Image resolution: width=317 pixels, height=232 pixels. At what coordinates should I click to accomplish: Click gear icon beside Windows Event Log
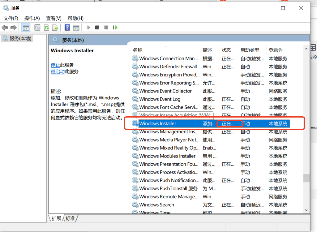[x=135, y=99]
